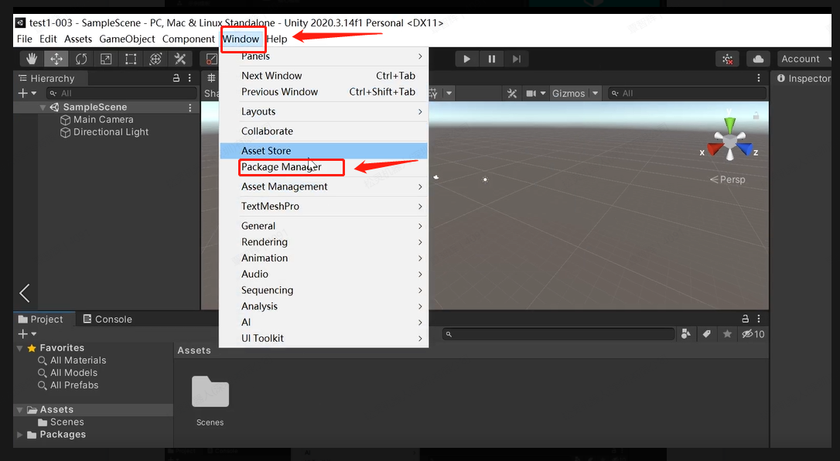The image size is (840, 461).
Task: Collapse the SampleScene tree node
Action: [43, 107]
